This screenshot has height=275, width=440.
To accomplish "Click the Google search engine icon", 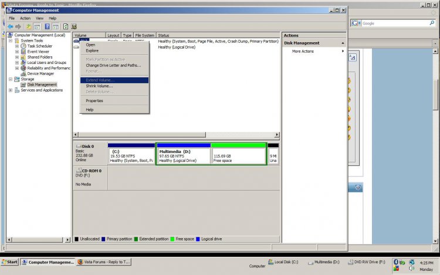I will point(355,23).
